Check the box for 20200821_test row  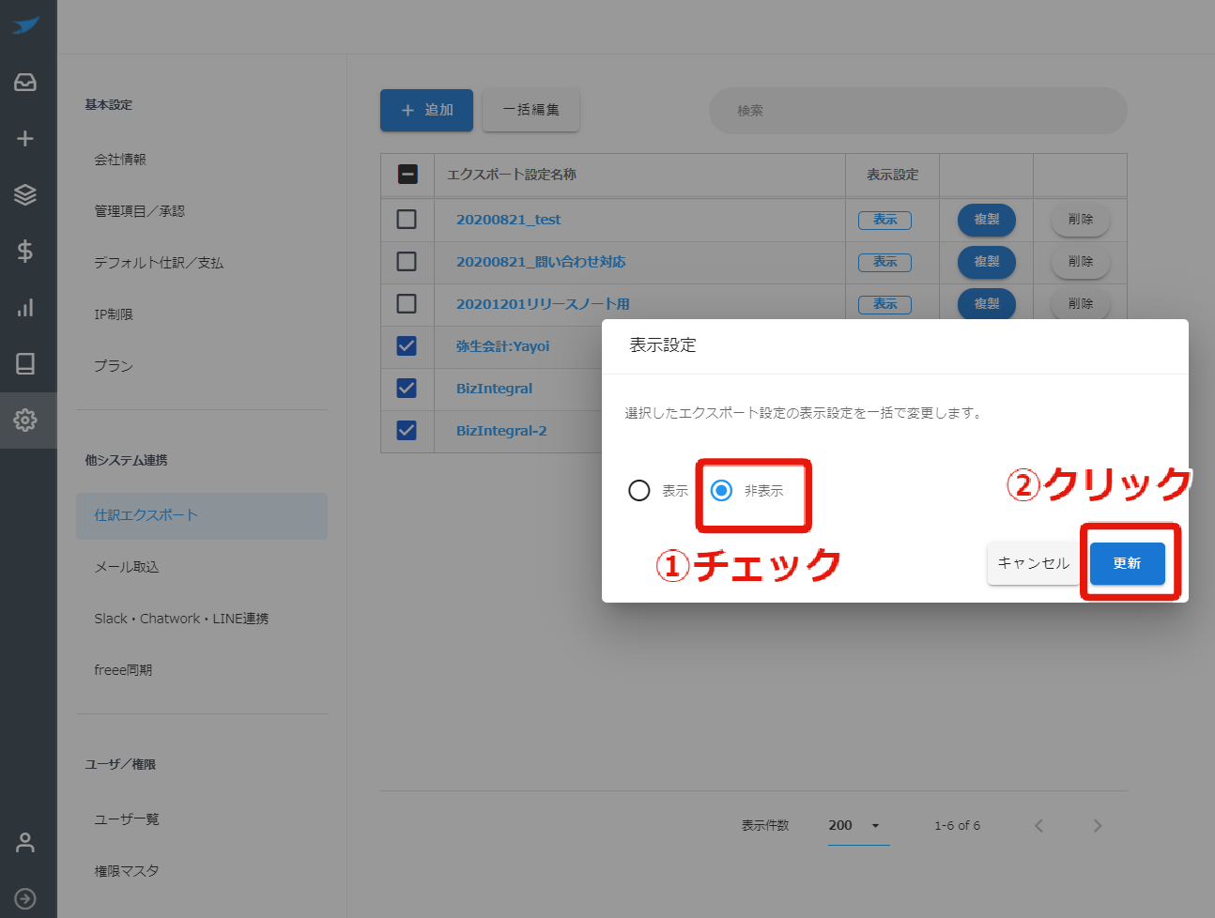(x=407, y=219)
